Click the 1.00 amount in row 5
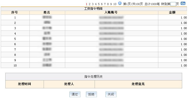This screenshot has height=101, width=189. 184,39
